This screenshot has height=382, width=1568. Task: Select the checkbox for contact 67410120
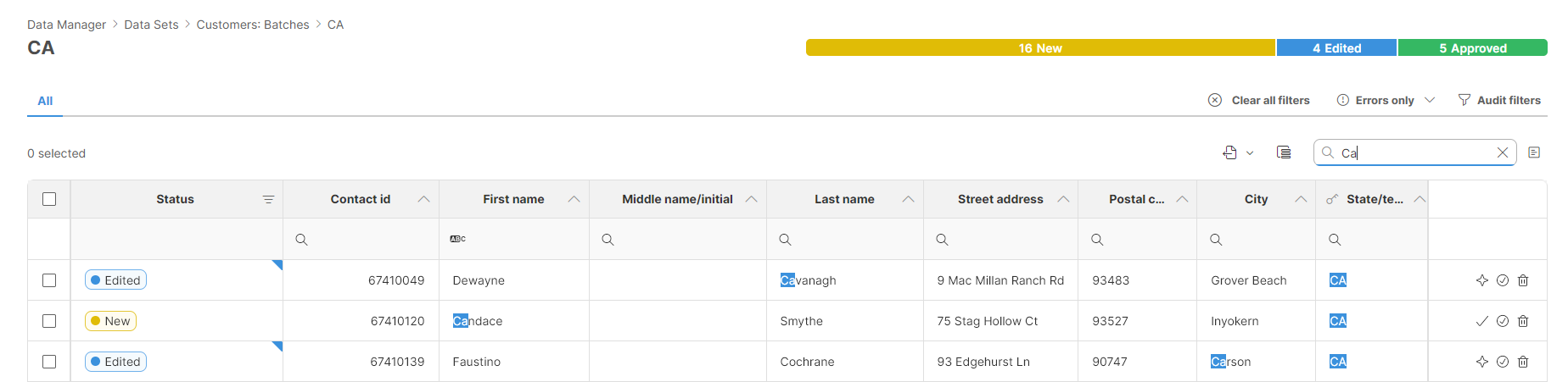[x=49, y=321]
